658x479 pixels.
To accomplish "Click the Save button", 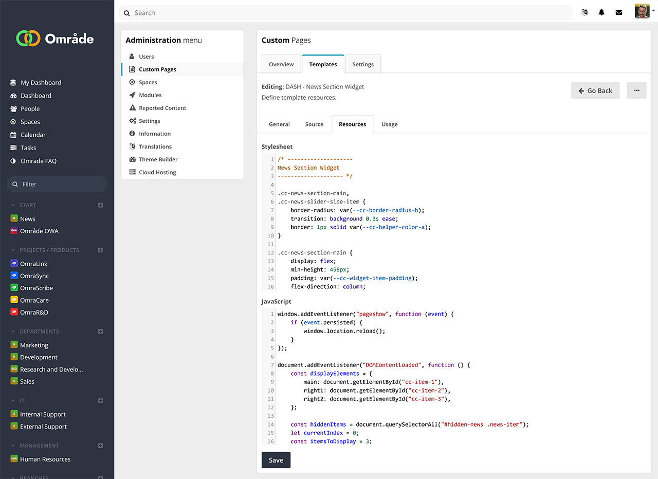I will [x=276, y=460].
